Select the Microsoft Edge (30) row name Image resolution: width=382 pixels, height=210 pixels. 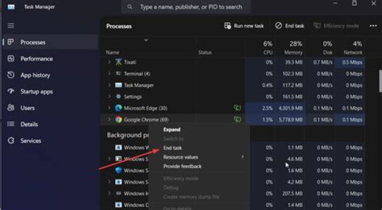[x=145, y=108]
